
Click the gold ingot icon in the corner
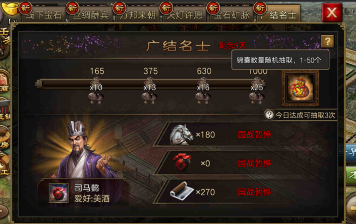pyautogui.click(x=10, y=8)
